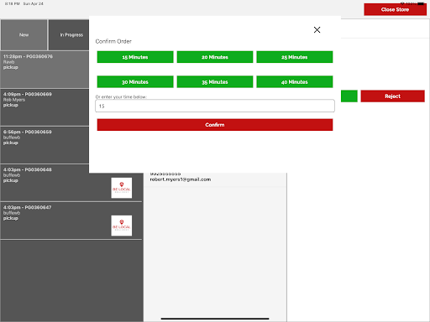The height and width of the screenshot is (322, 430).
Task: Switch to the New orders tab
Action: (x=24, y=35)
